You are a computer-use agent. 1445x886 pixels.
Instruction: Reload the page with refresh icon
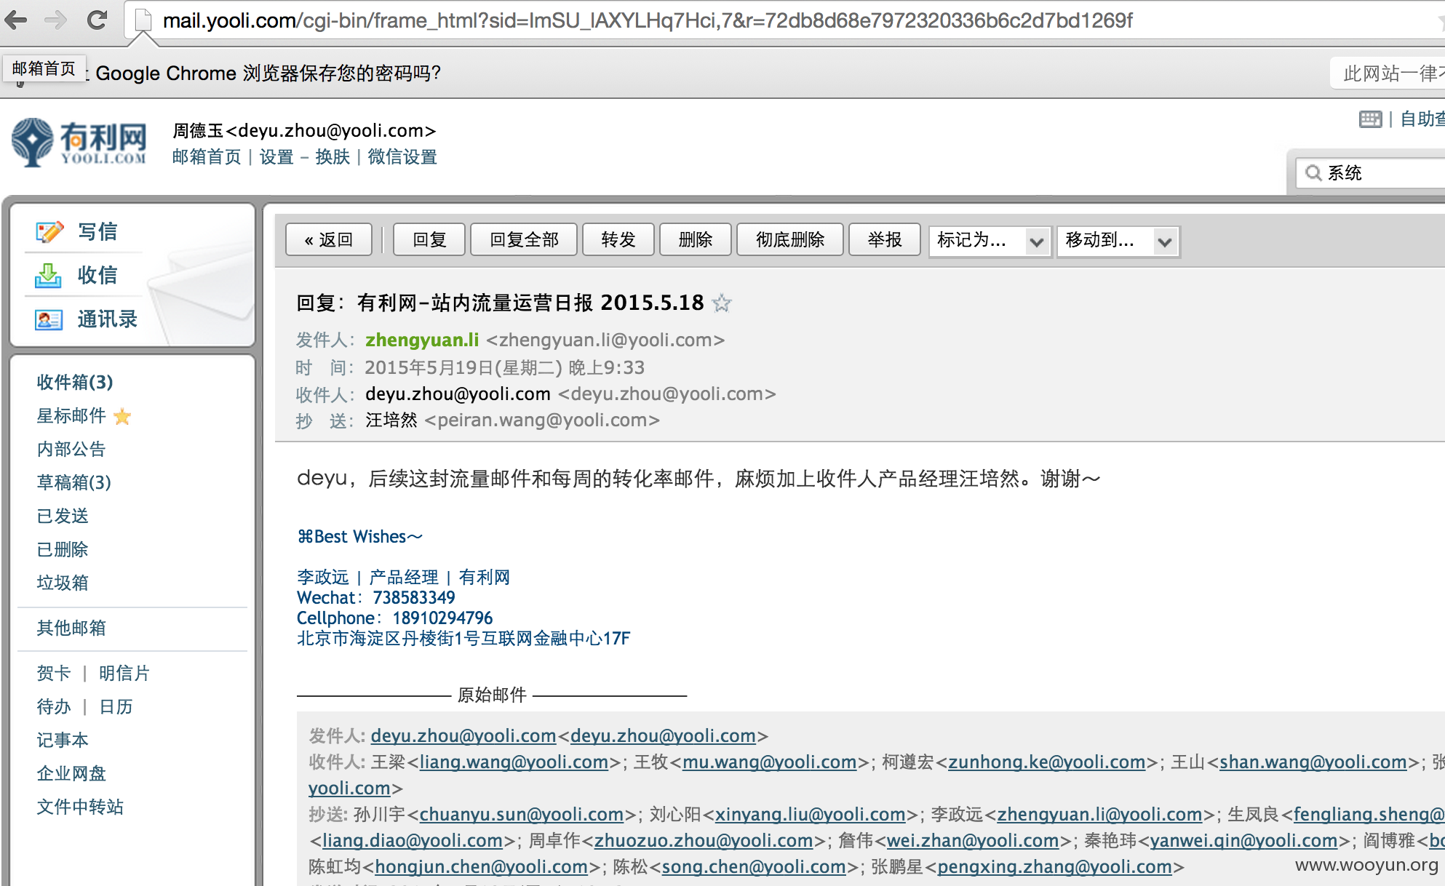point(97,20)
